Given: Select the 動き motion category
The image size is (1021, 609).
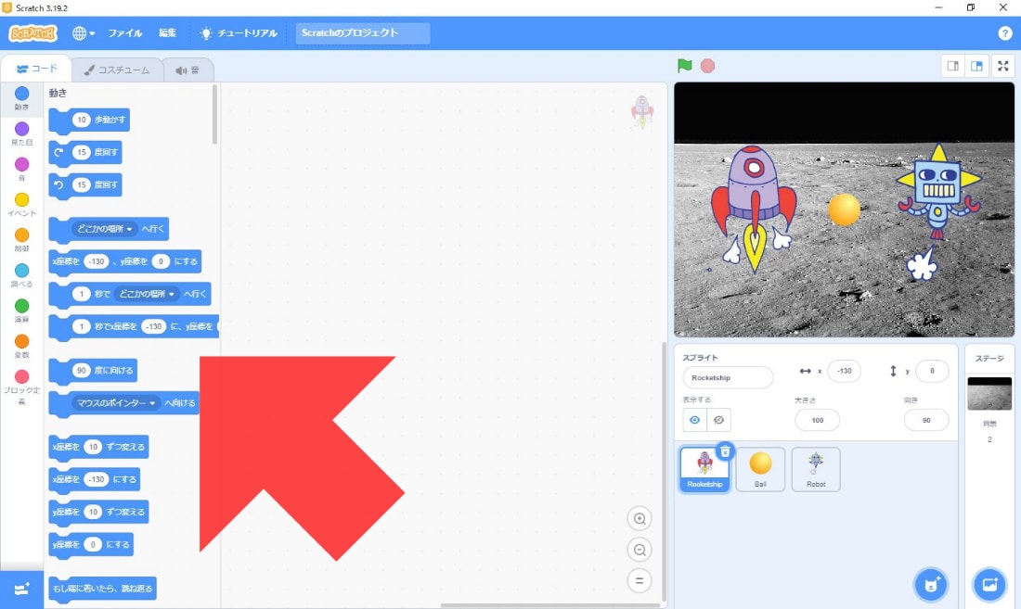Looking at the screenshot, I should pos(21,98).
